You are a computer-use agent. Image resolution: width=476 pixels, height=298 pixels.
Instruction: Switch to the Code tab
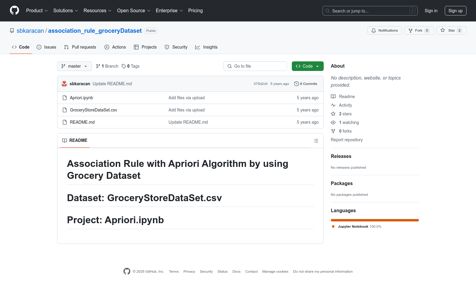point(21,47)
